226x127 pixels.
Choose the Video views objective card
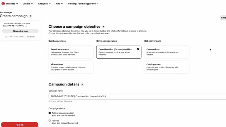[71, 67]
